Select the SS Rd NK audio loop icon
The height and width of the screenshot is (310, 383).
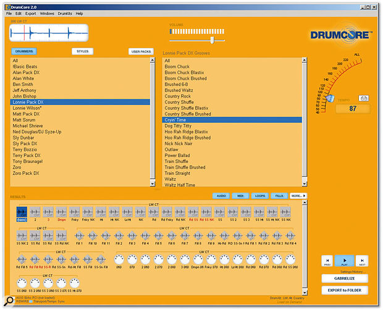pyautogui.click(x=61, y=236)
